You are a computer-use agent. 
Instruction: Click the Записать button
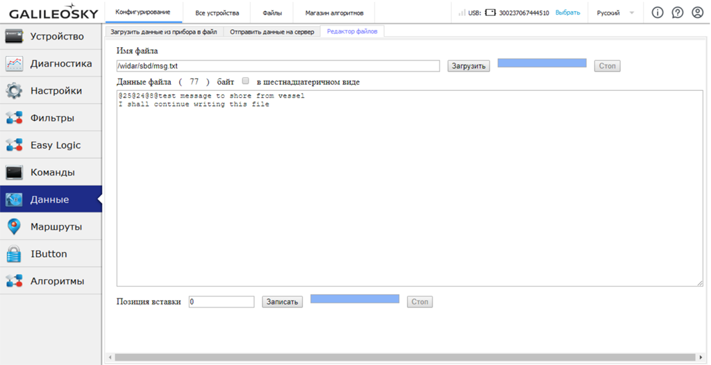pyautogui.click(x=282, y=302)
